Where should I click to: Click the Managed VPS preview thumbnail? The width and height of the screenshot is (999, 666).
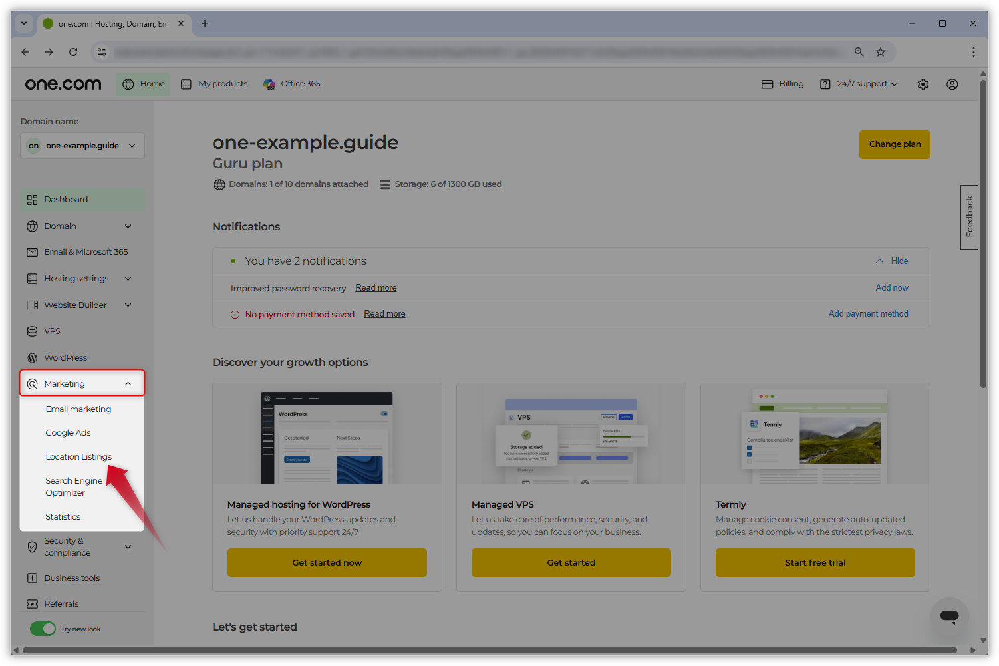click(571, 437)
